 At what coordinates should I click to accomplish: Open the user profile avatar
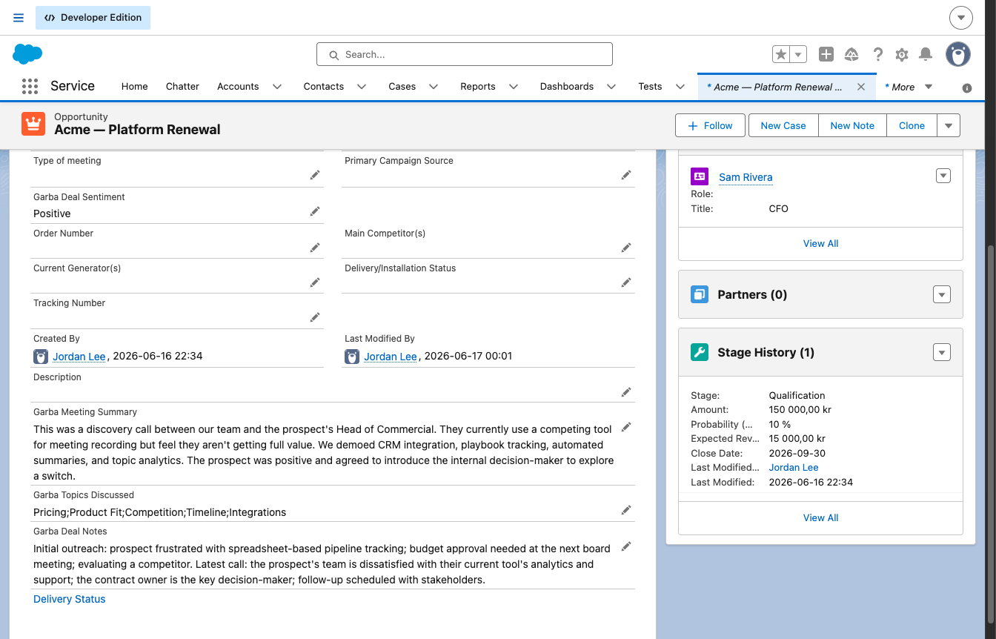coord(958,54)
